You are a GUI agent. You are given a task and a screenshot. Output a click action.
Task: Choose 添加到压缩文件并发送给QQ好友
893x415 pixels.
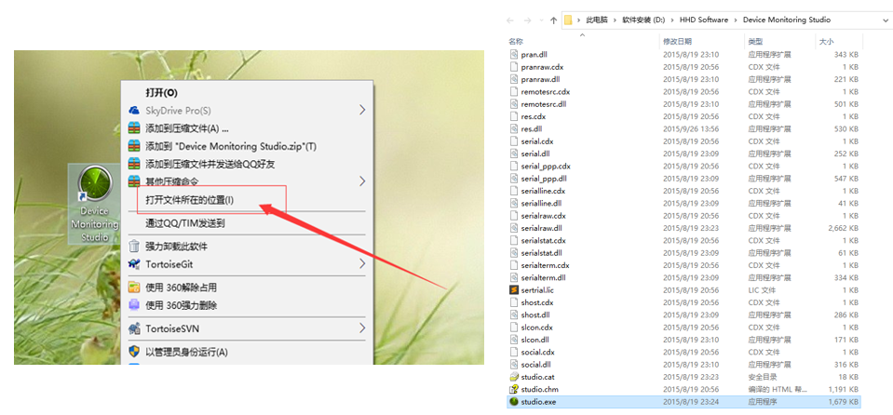249,164
